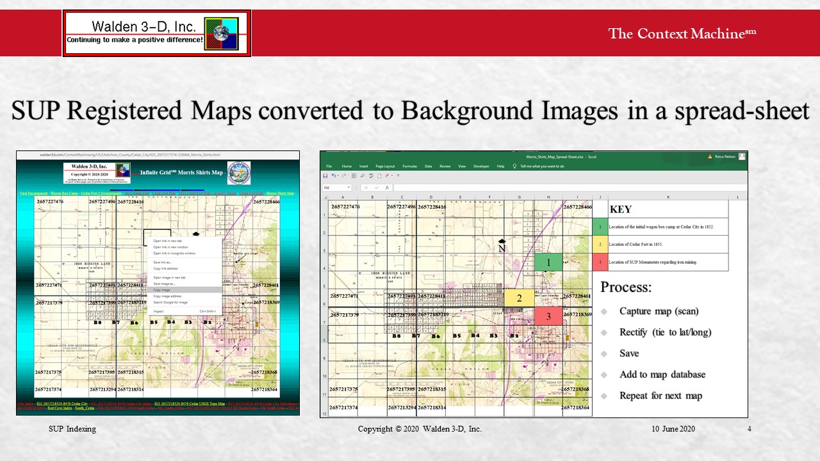This screenshot has width=820, height=461.
Task: Click the Save icon in Excel's quick access toolbar
Action: 325,175
